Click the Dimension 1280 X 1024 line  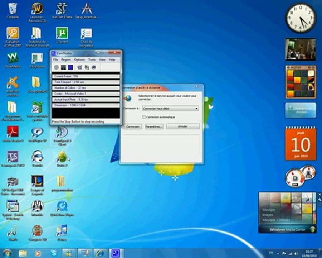[x=86, y=105]
